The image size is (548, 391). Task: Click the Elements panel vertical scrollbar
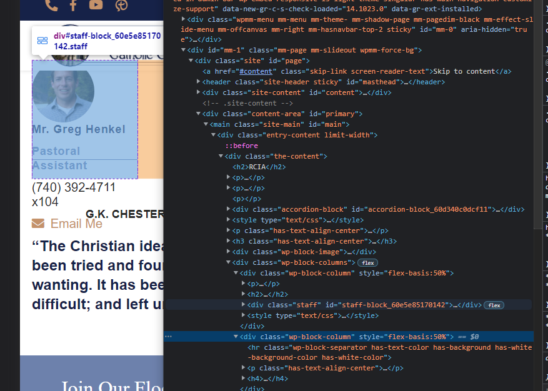(x=538, y=125)
